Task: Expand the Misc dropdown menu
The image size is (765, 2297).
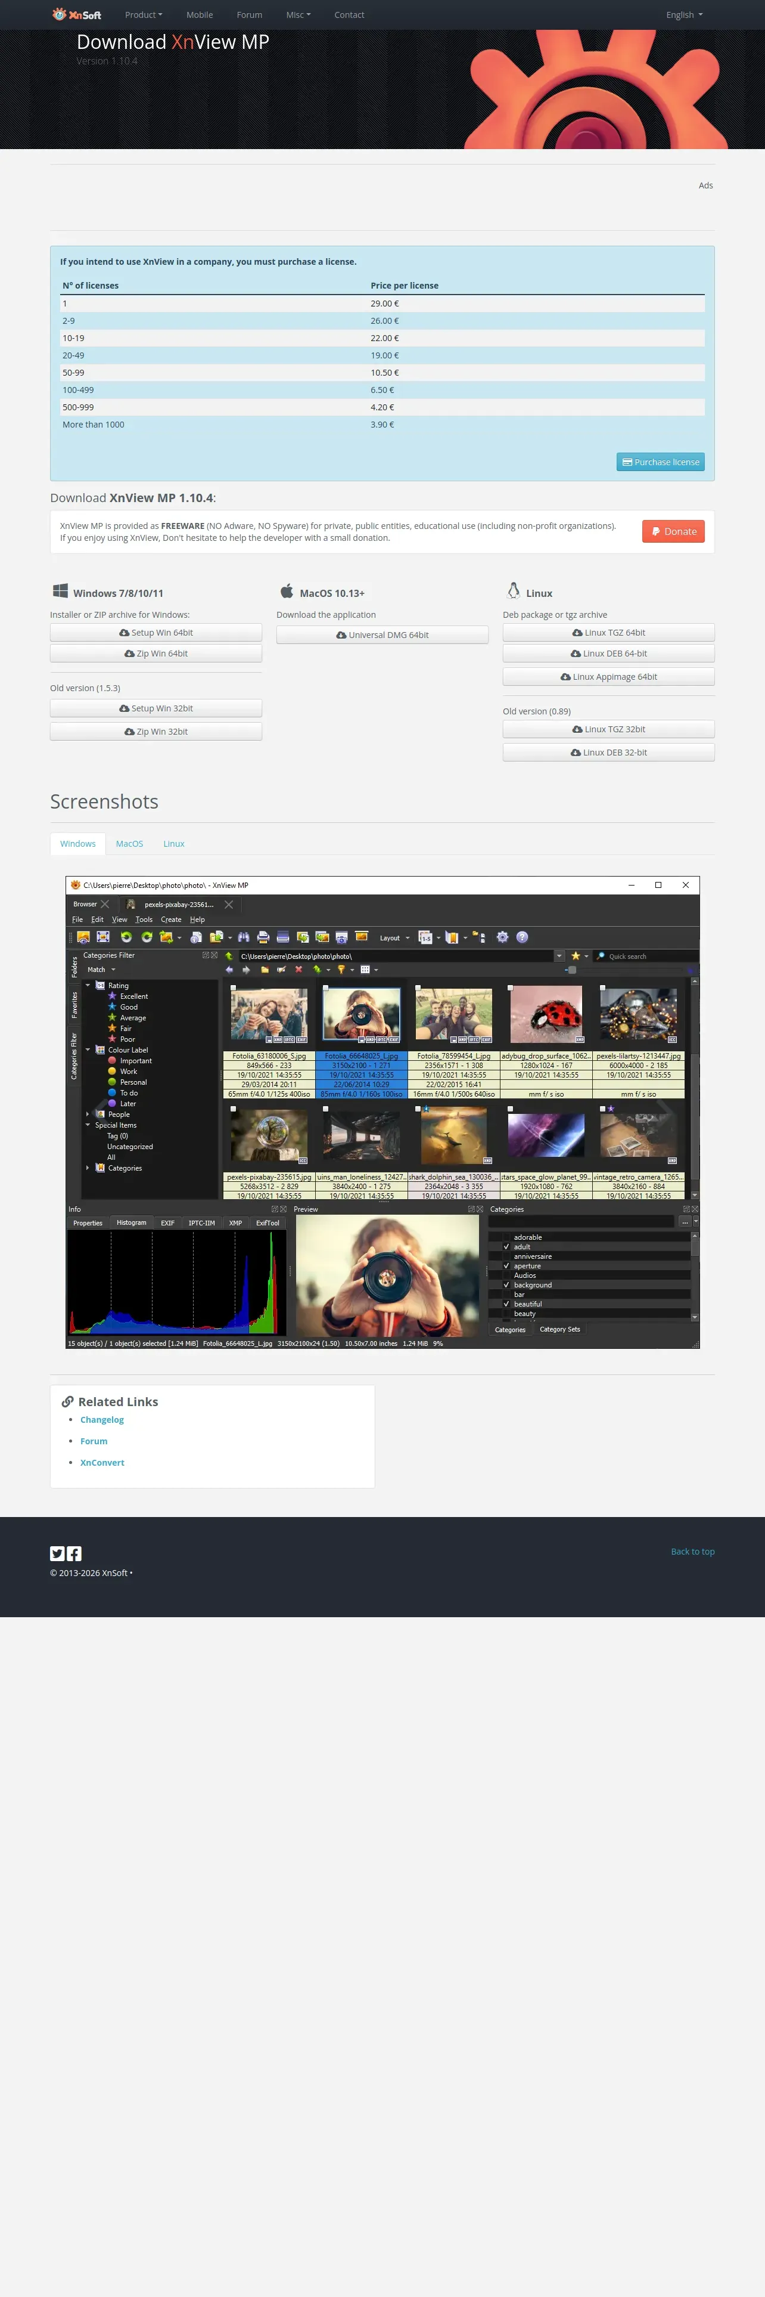Action: [x=297, y=14]
